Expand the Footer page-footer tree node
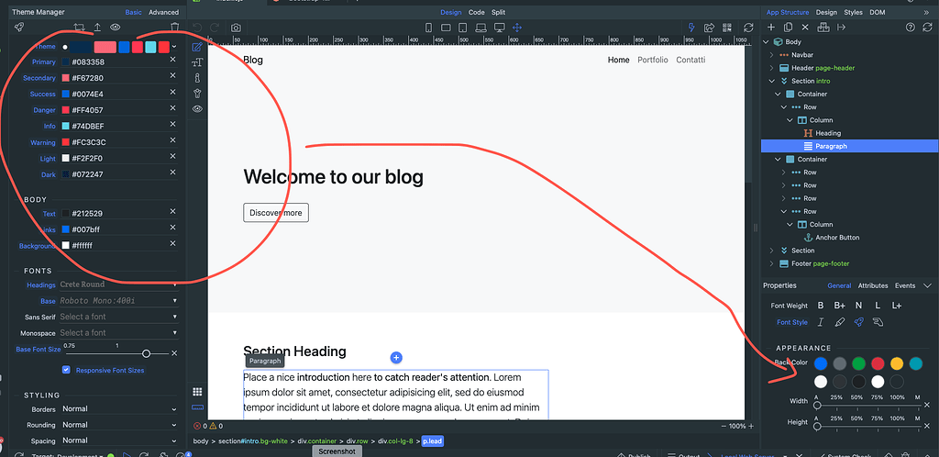Screen dimensions: 939x457 (770, 263)
